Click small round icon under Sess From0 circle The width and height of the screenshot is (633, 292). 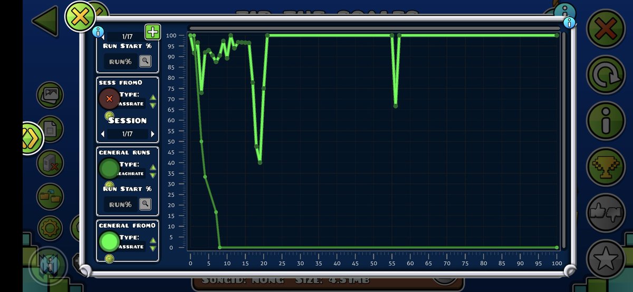[x=109, y=115]
